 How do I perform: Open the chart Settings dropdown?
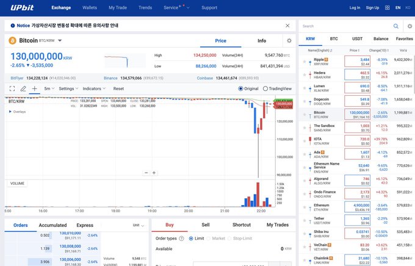point(68,88)
